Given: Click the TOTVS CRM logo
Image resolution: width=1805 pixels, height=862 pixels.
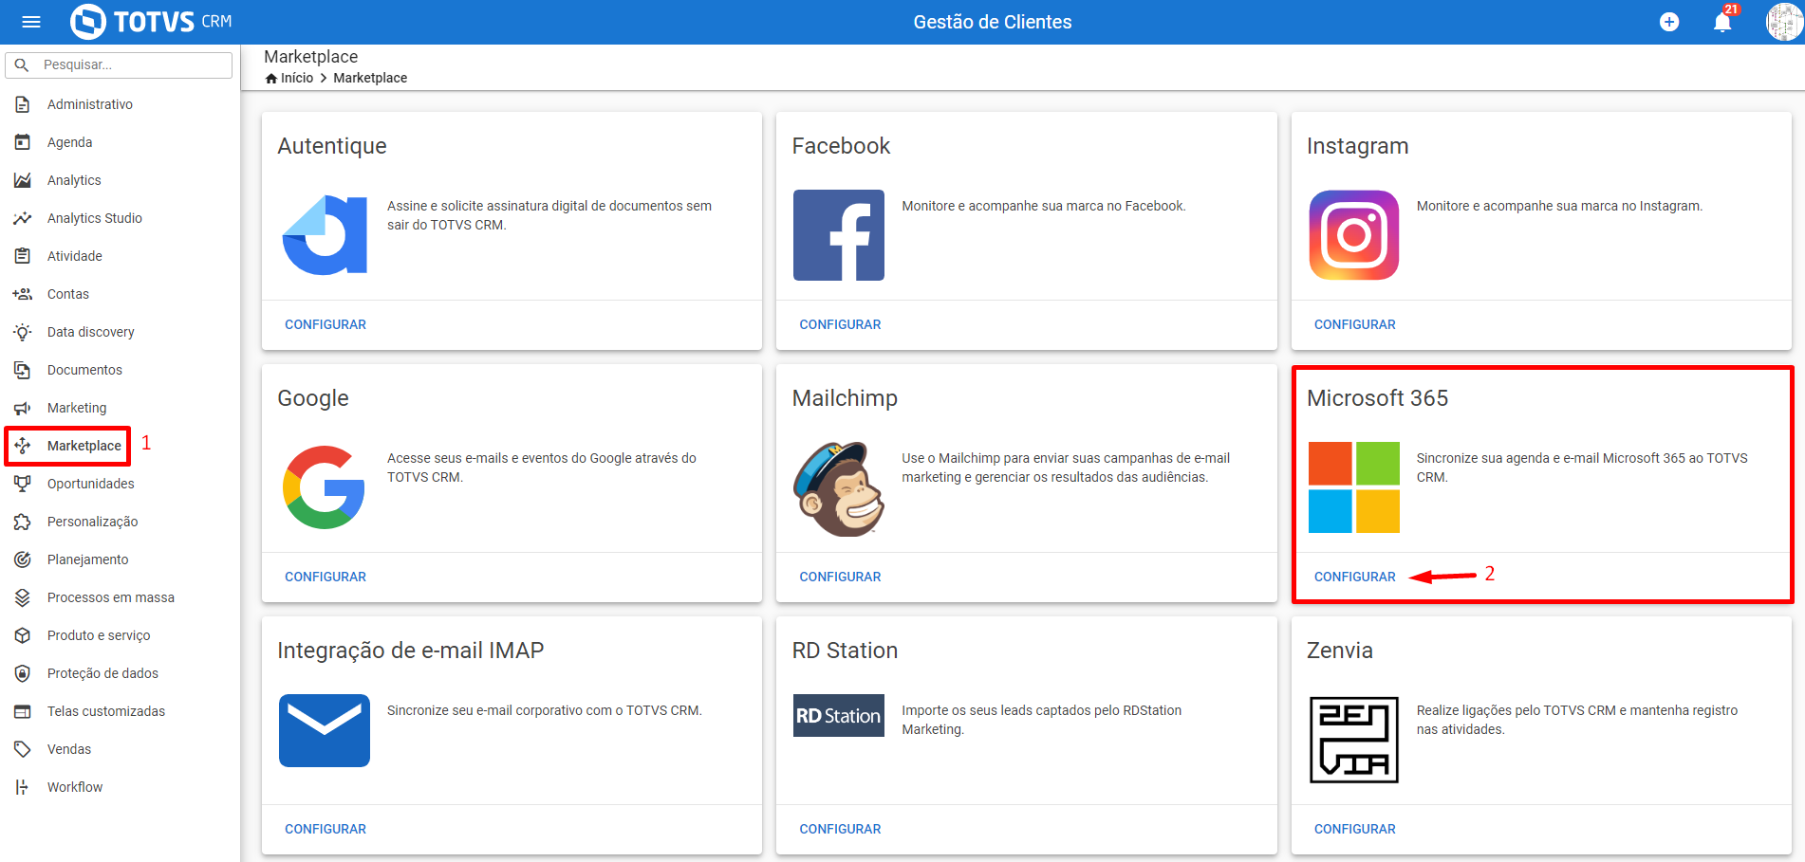Looking at the screenshot, I should [x=151, y=22].
